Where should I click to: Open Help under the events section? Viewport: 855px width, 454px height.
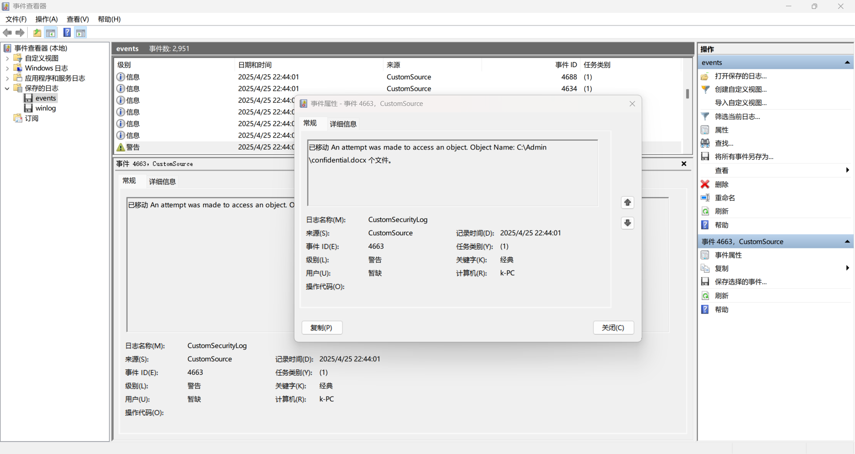pyautogui.click(x=721, y=225)
